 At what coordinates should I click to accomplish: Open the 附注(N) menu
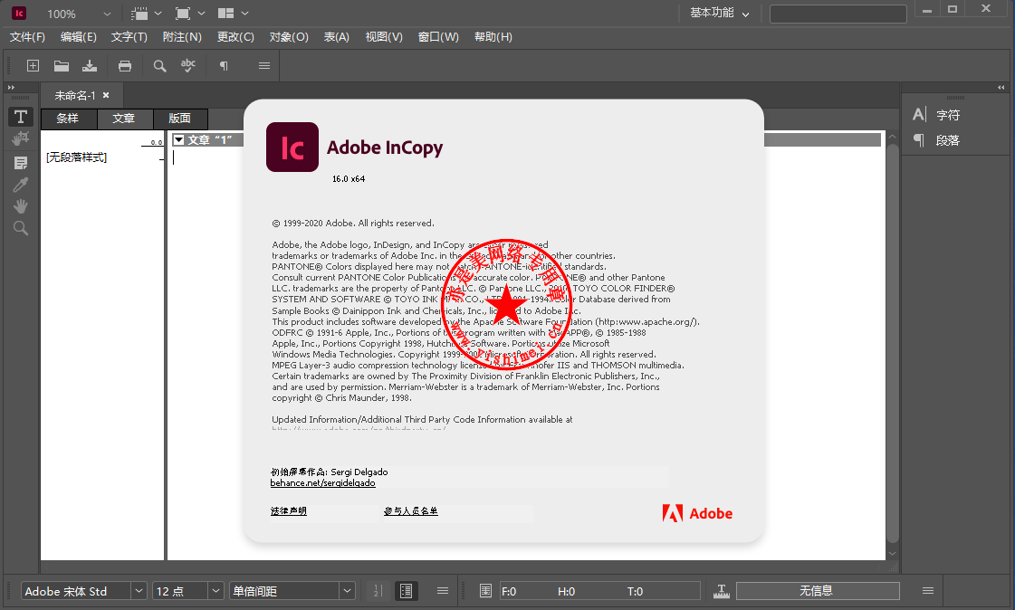click(x=182, y=37)
